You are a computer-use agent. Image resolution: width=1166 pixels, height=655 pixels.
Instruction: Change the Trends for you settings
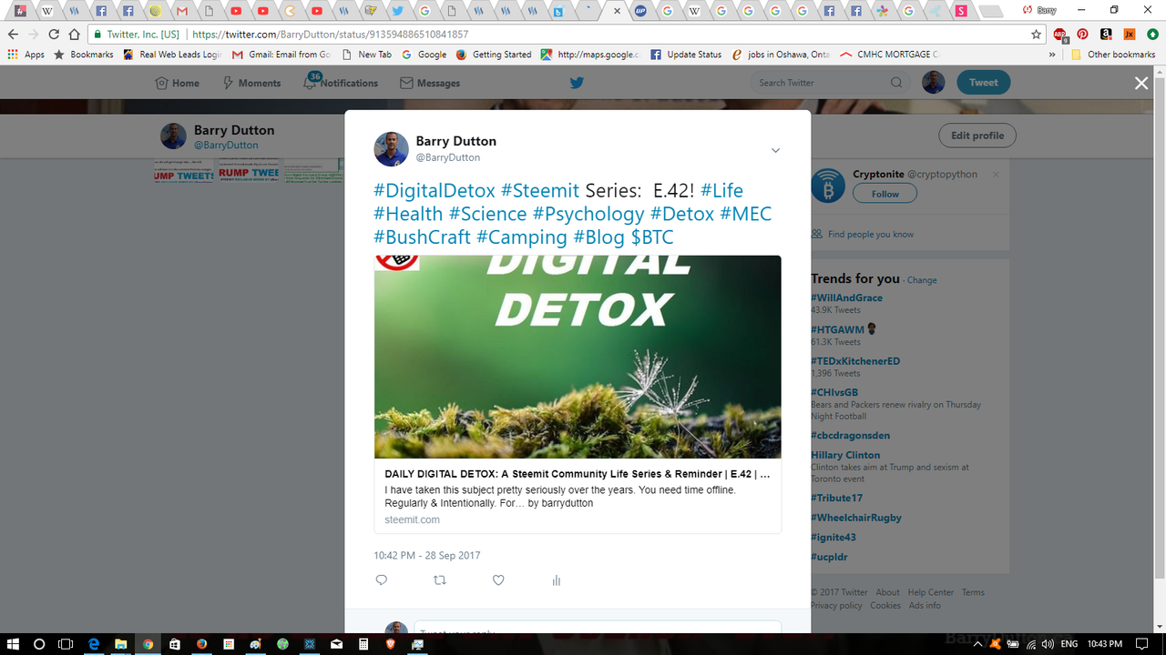[922, 280]
